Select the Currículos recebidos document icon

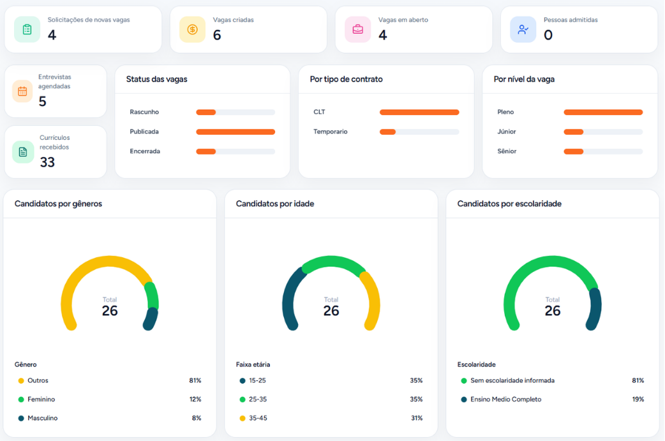click(x=22, y=152)
